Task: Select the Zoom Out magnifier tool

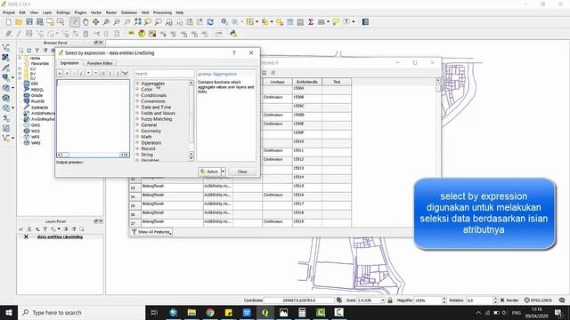Action: 117,22
